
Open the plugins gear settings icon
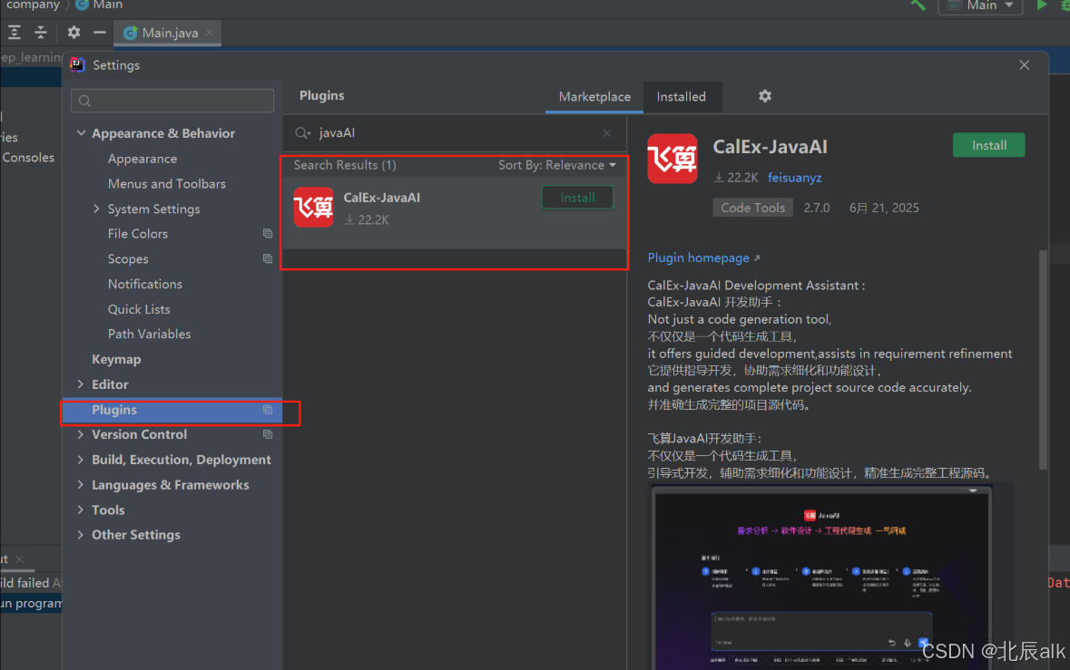[765, 96]
